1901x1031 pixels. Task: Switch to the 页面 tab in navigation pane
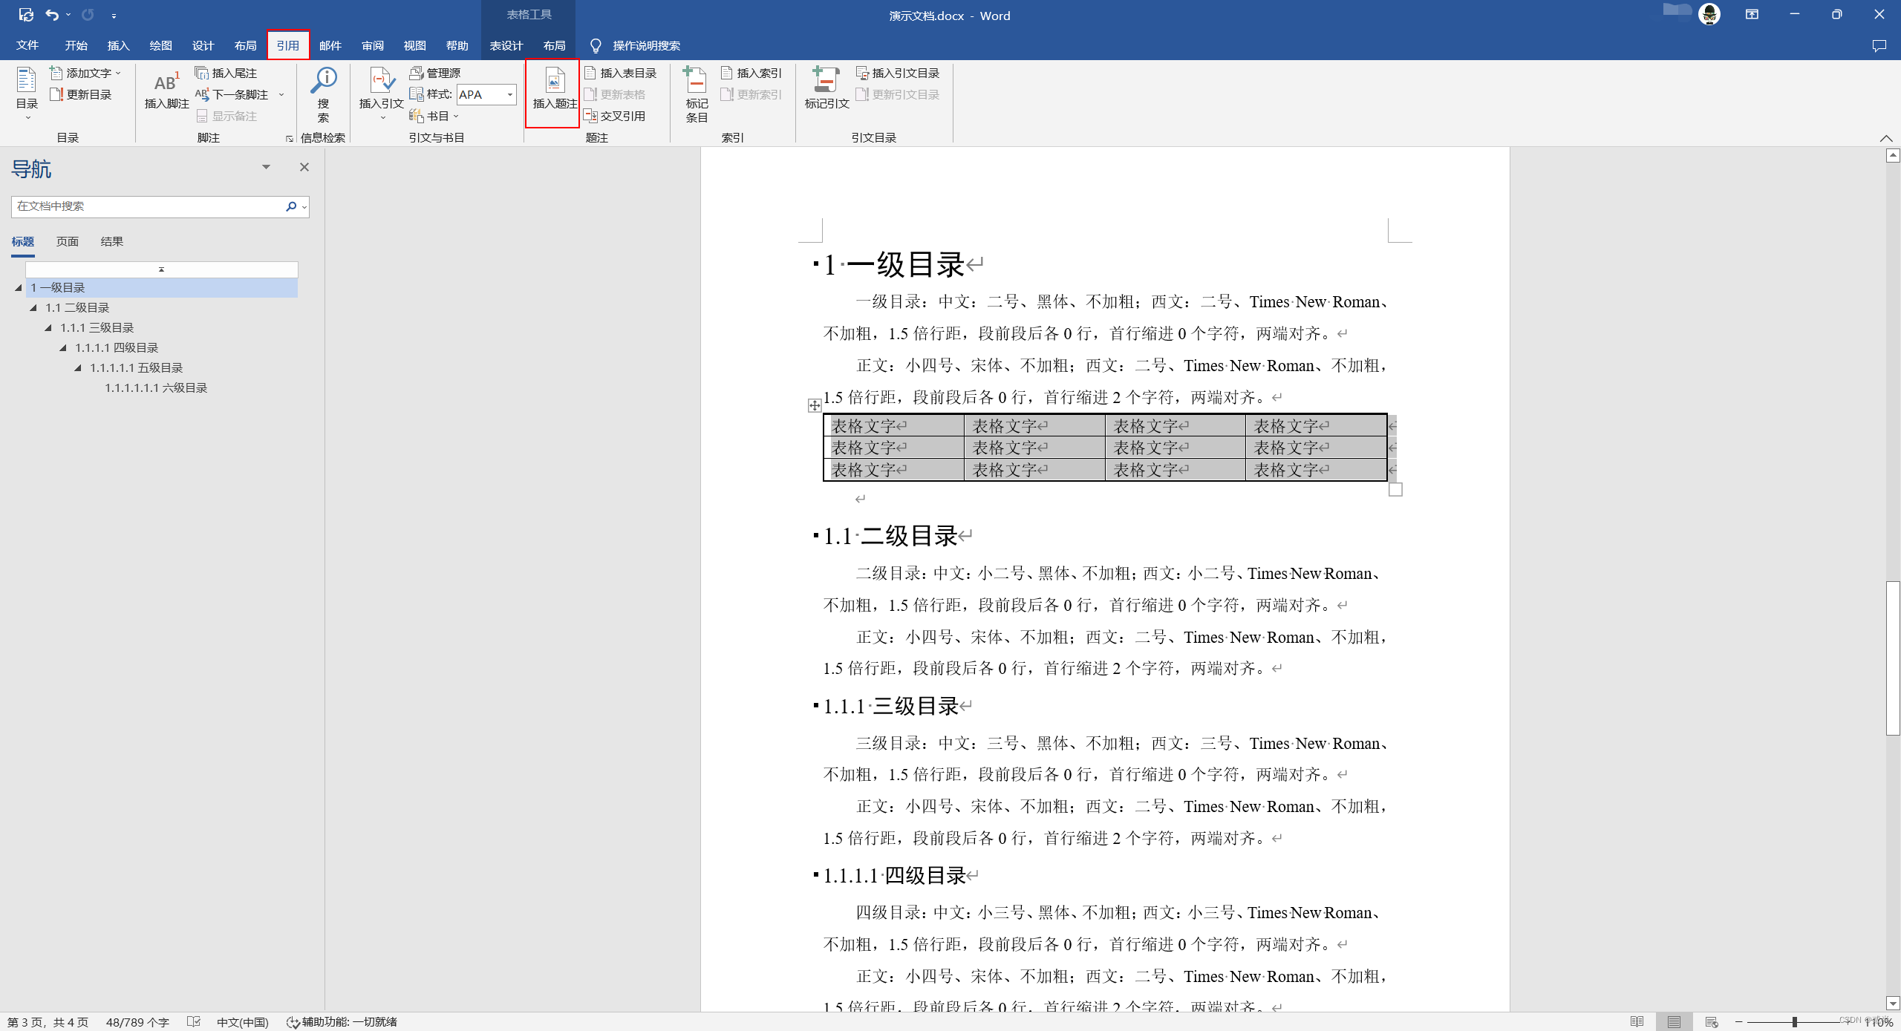tap(67, 241)
